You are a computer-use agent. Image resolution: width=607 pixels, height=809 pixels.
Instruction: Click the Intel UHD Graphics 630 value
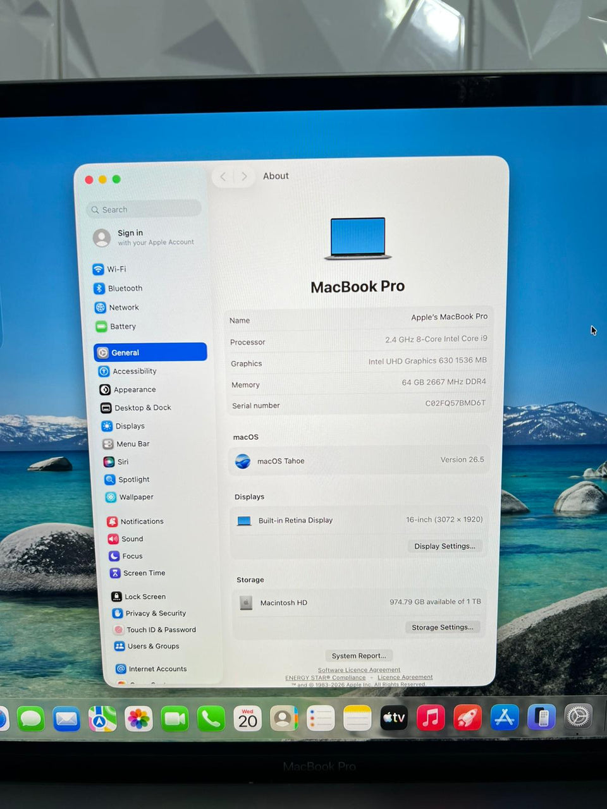[x=427, y=360]
